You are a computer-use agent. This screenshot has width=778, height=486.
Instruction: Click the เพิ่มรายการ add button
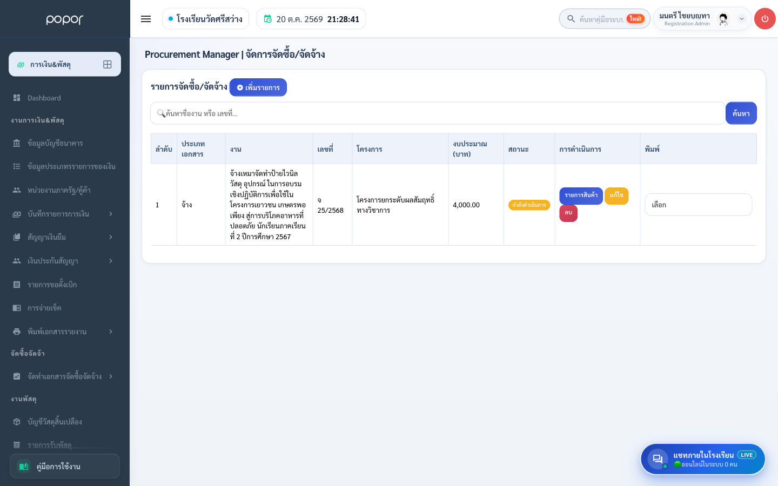coord(258,87)
